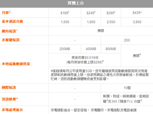
Task: Select the $189 monthly fee plan
Action: pyautogui.click(x=65, y=13)
